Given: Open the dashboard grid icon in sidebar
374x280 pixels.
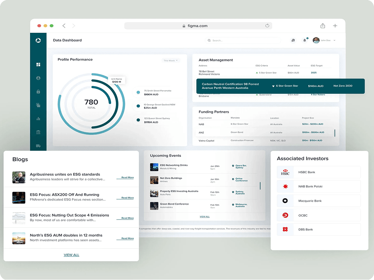Looking at the screenshot, I should pyautogui.click(x=38, y=65).
